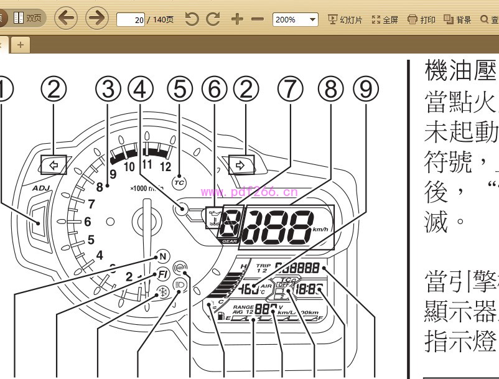Rotate the page clockwise
Image resolution: width=499 pixels, height=379 pixels.
(213, 19)
